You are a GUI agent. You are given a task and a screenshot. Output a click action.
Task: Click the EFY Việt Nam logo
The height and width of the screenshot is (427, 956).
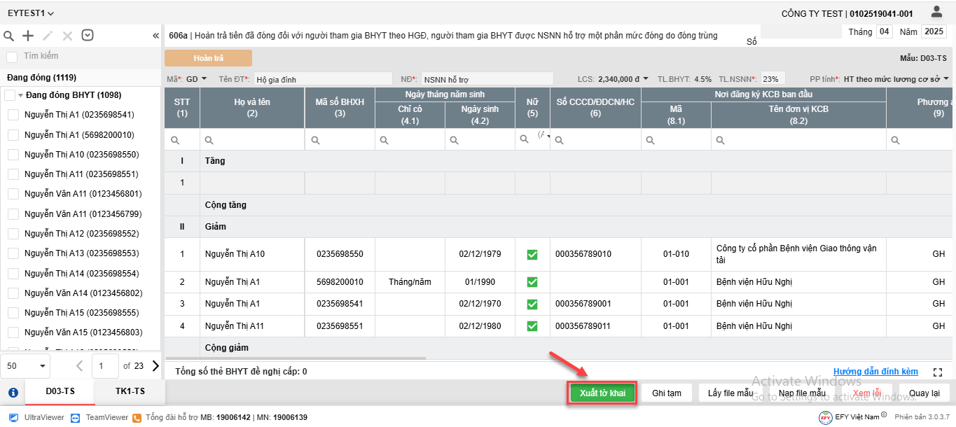click(826, 417)
